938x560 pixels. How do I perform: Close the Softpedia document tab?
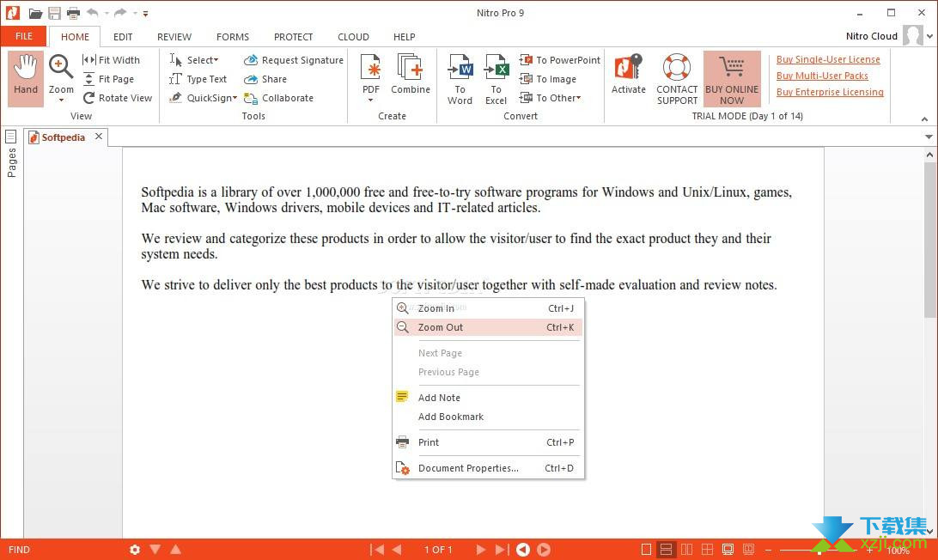click(99, 137)
